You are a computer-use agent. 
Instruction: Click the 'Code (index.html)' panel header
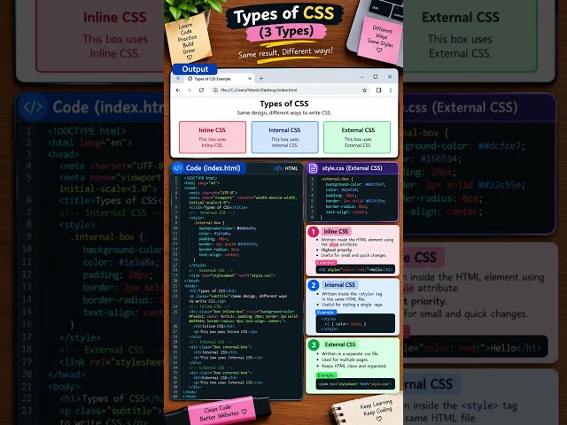coord(209,168)
